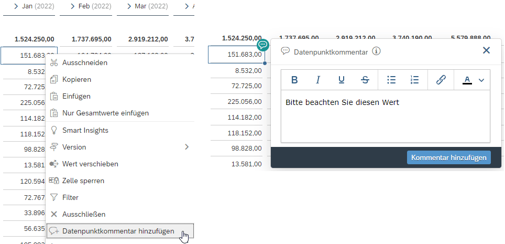The height and width of the screenshot is (244, 505).
Task: Close the Datenpunktkommentar dialog
Action: [x=486, y=50]
